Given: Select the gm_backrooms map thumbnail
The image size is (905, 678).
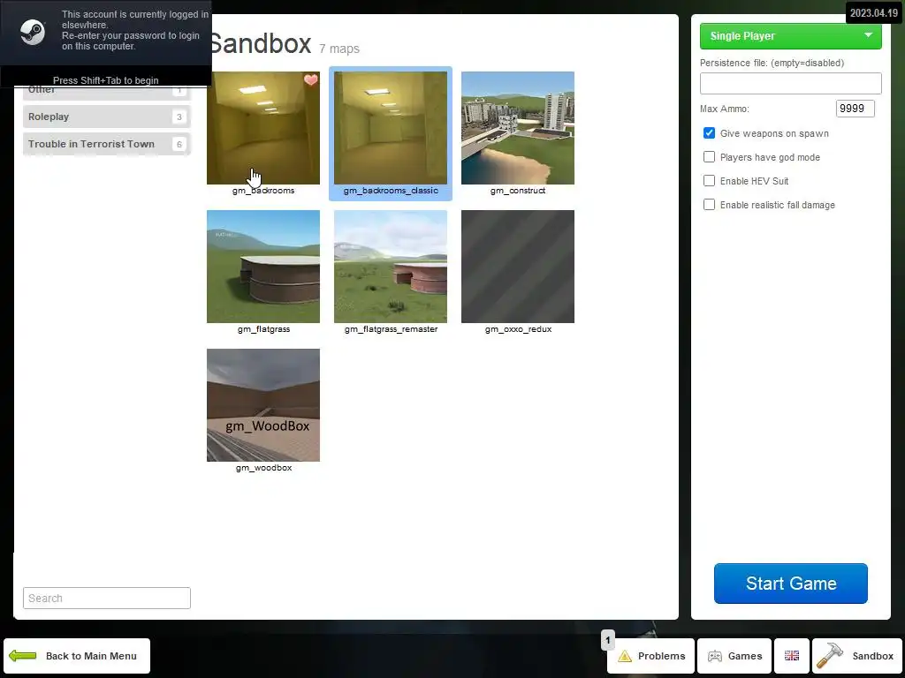Looking at the screenshot, I should pyautogui.click(x=263, y=128).
